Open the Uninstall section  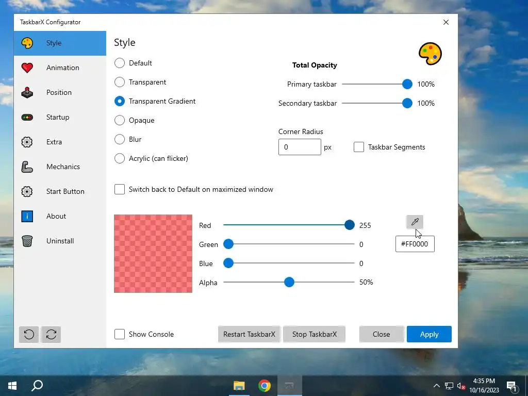tap(60, 241)
